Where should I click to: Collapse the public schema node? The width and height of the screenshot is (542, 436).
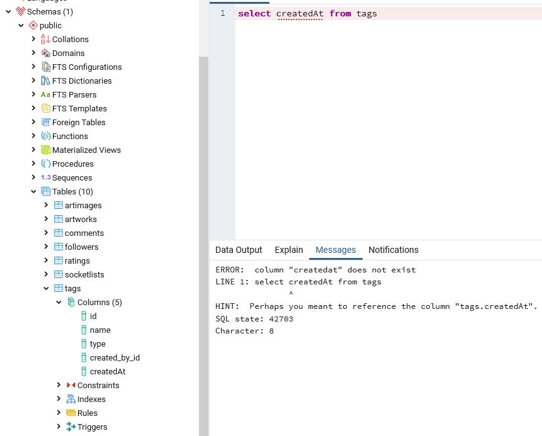click(21, 25)
